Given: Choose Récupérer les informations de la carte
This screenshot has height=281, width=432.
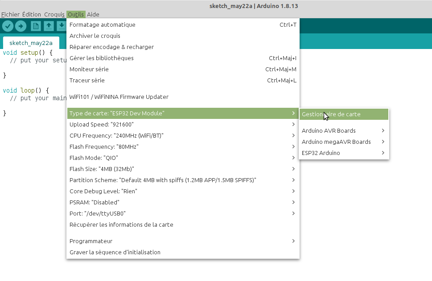Looking at the screenshot, I should coord(183,225).
